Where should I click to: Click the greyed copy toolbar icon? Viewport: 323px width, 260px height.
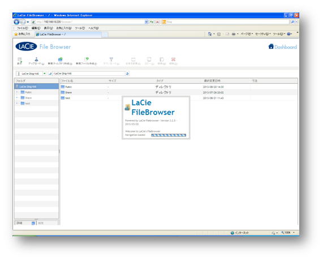pyautogui.click(x=149, y=59)
